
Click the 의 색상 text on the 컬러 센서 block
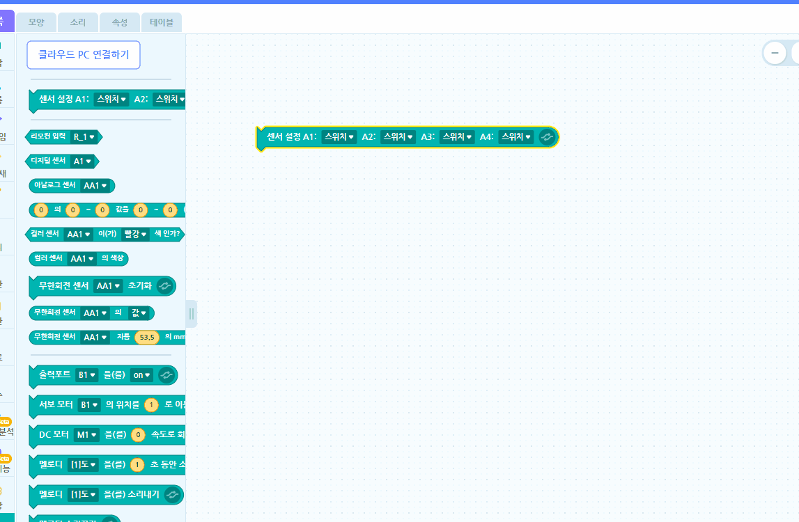[x=113, y=258]
